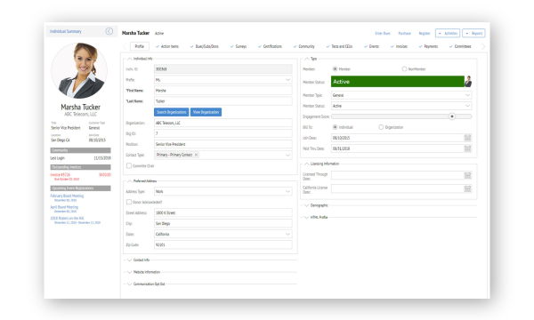Expand the Communication Opt Out section

point(129,284)
